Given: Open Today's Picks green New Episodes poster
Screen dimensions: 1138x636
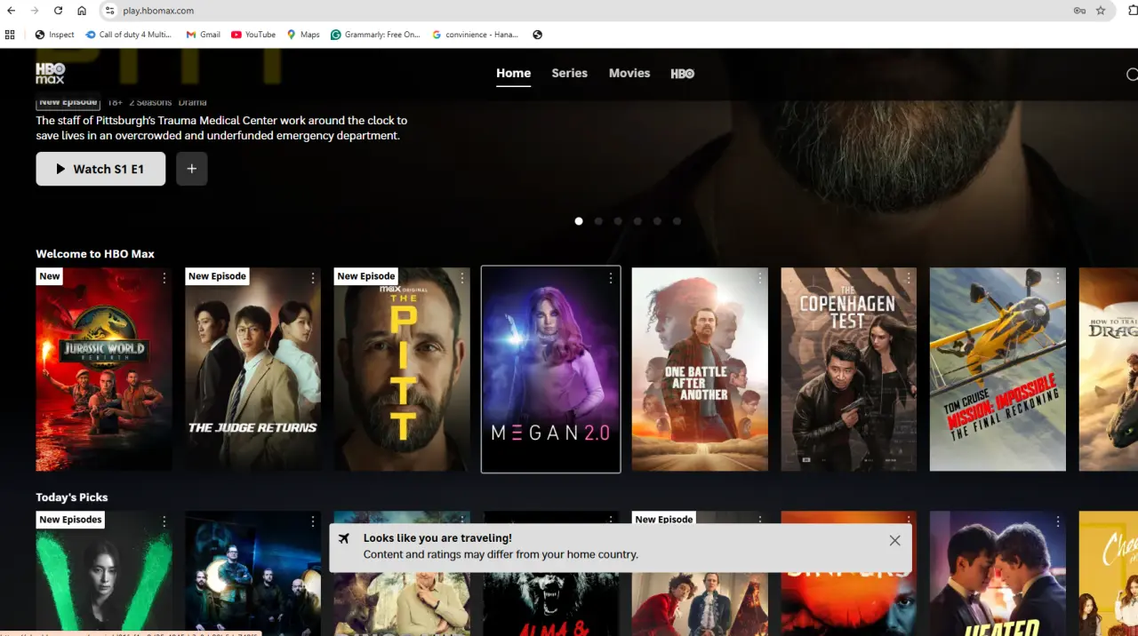Looking at the screenshot, I should [x=104, y=573].
